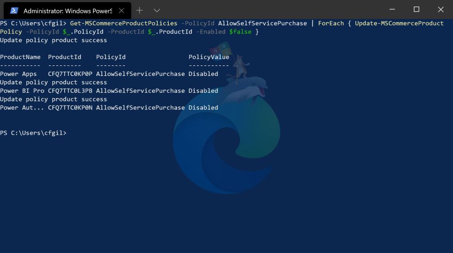
Task: Expand the new tab profile dropdown chevron
Action: click(x=157, y=10)
